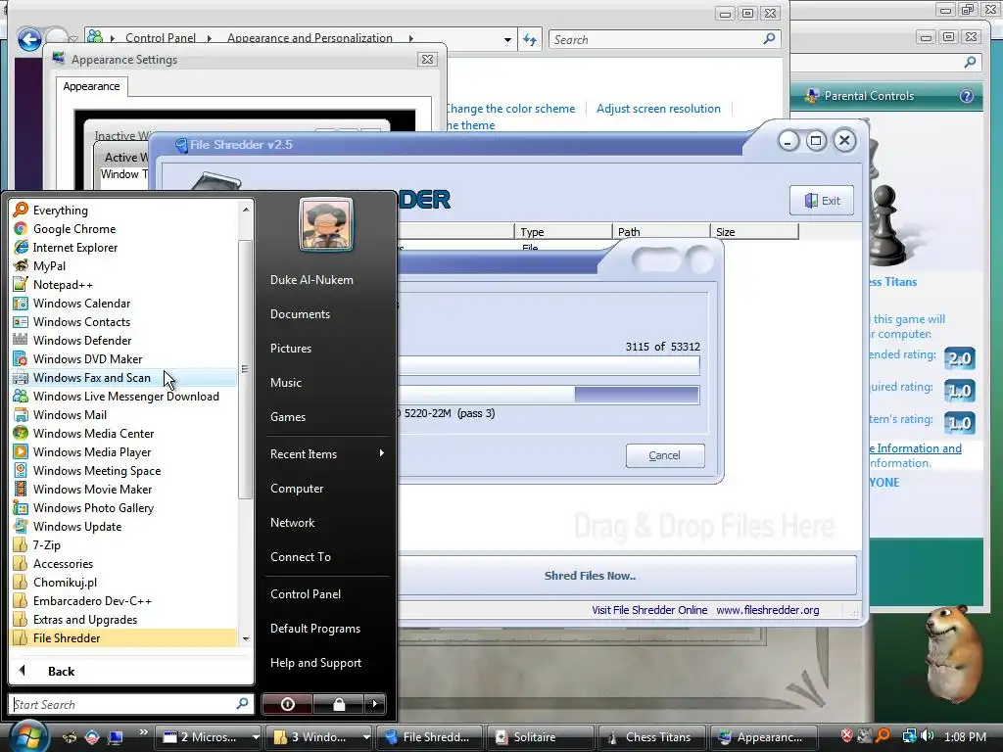This screenshot has height=752, width=1003.
Task: Cancel the shredding progress
Action: tap(665, 455)
